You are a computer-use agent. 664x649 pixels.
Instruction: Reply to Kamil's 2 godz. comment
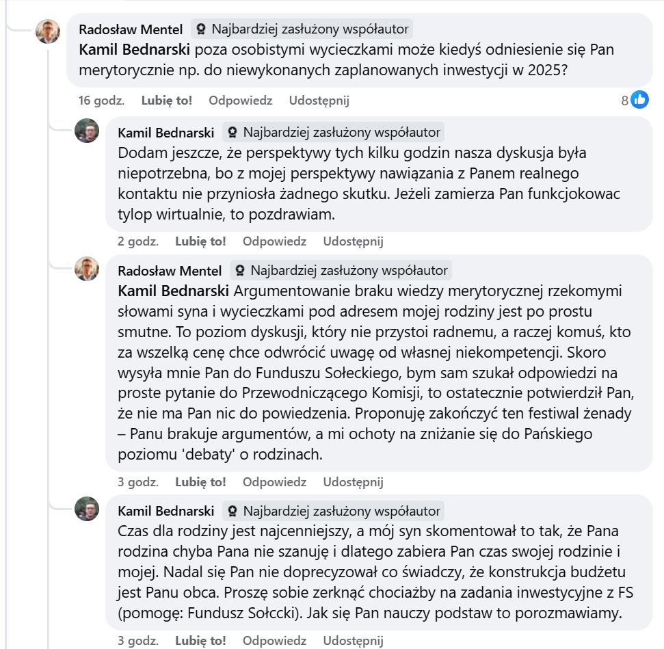[274, 241]
